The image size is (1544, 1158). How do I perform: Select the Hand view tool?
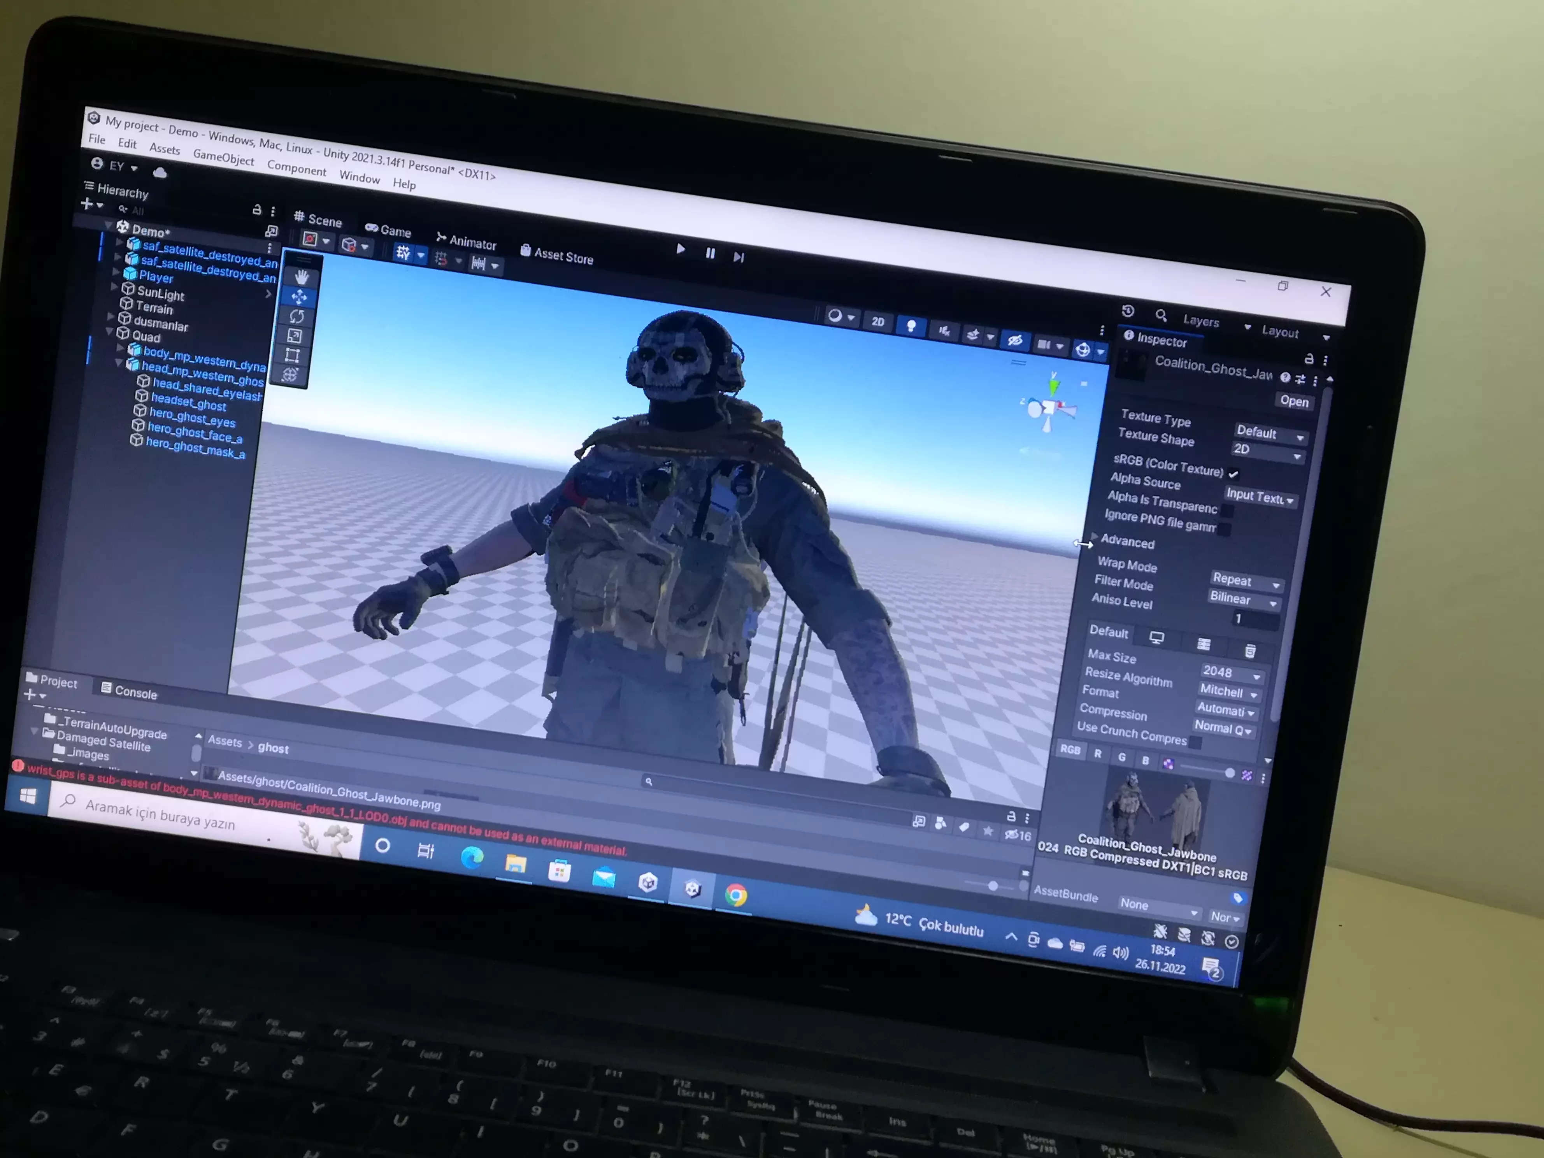301,277
